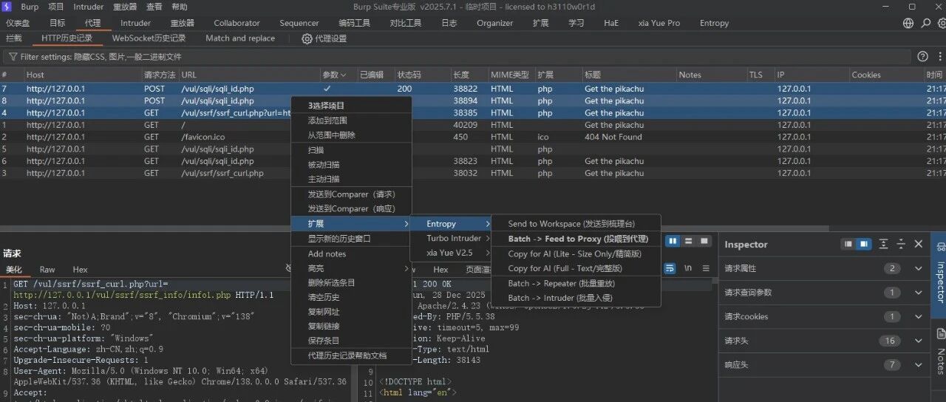The height and width of the screenshot is (402, 946).
Task: Open the Notes side tab
Action: [939, 353]
